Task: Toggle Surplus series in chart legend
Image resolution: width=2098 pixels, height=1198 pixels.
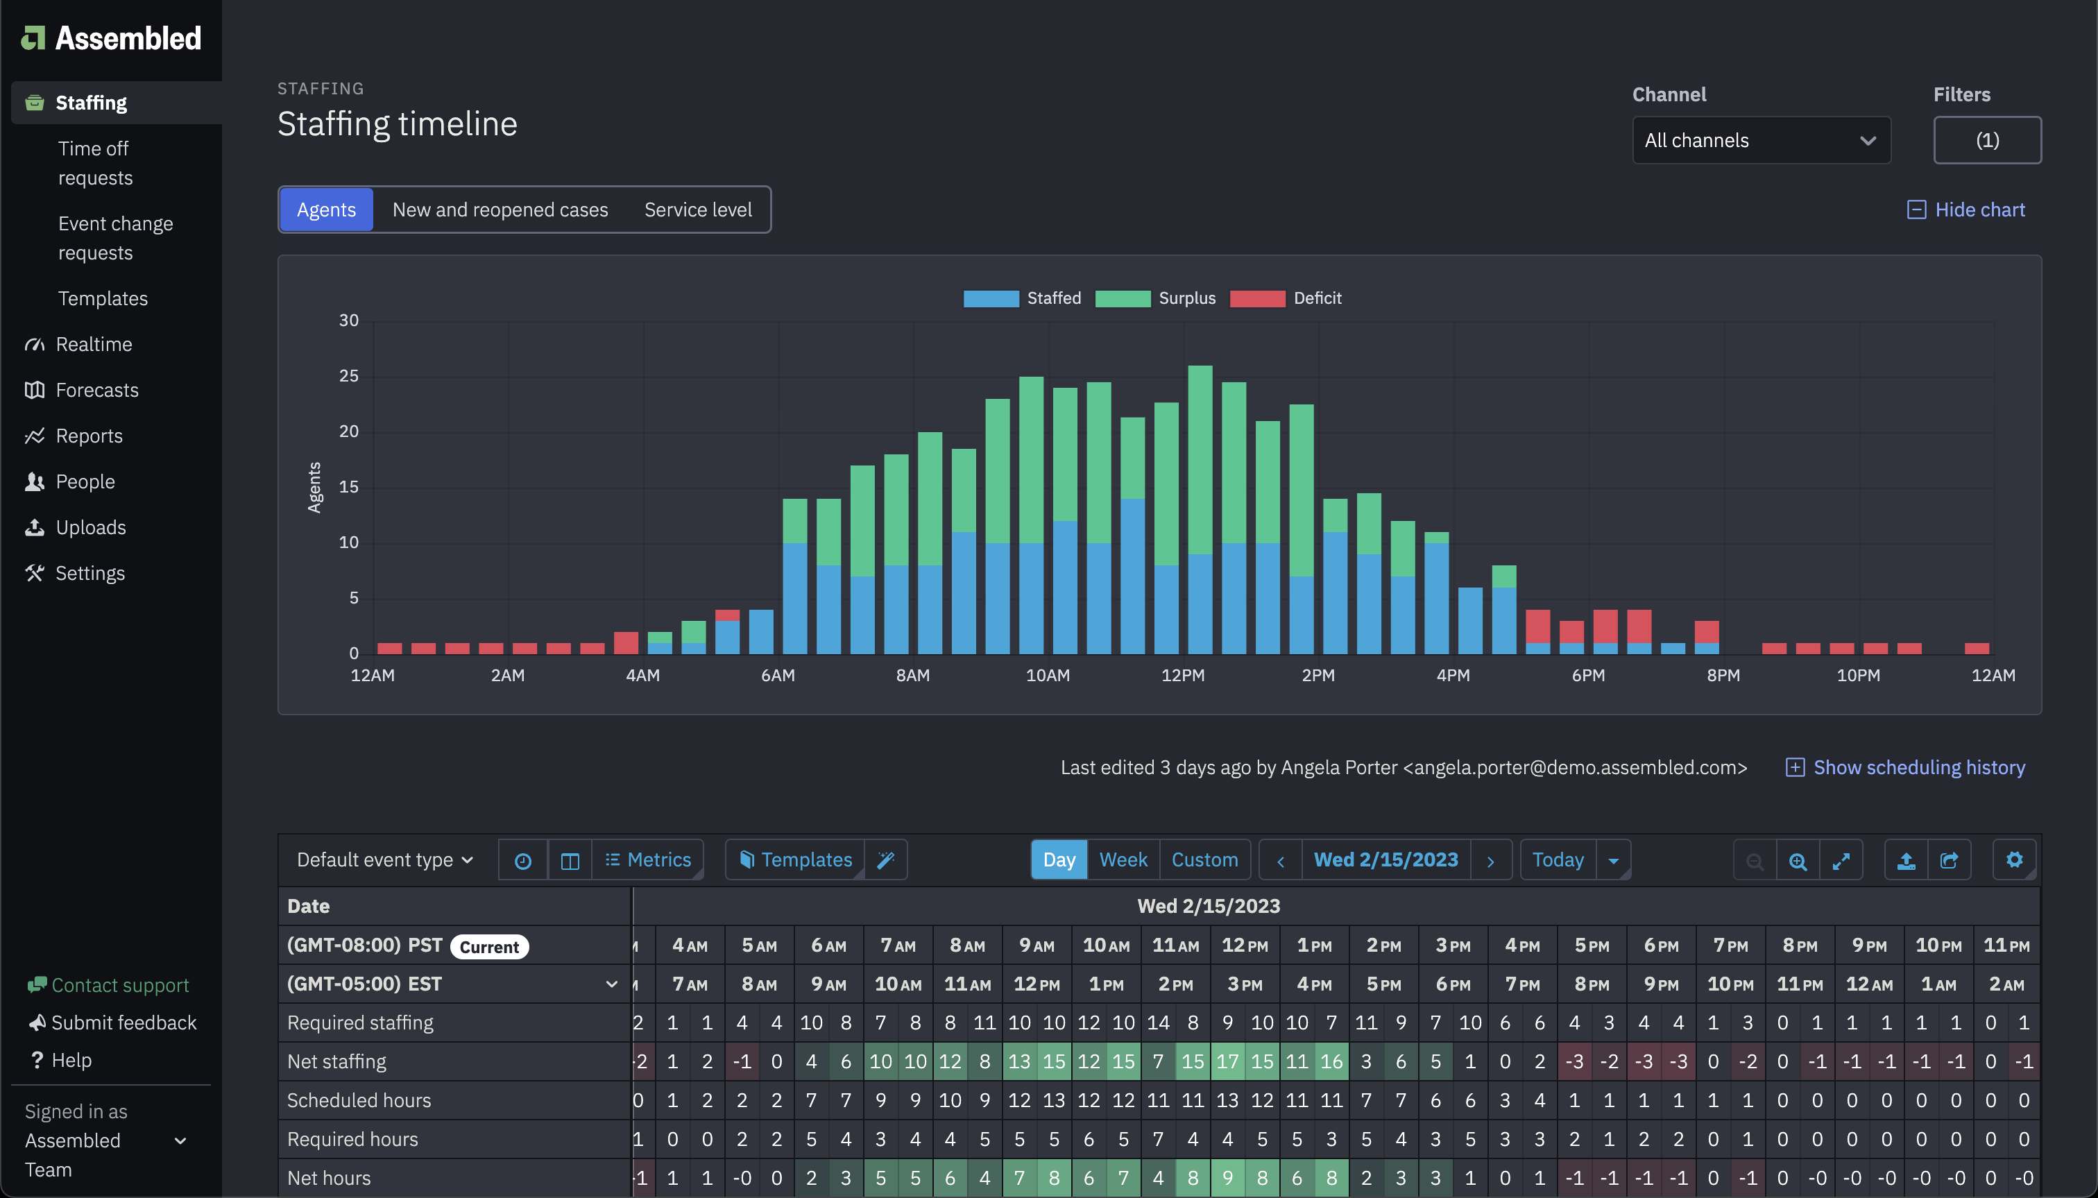Action: 1156,298
